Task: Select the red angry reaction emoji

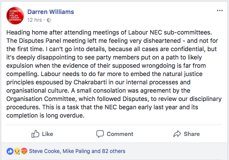Action: point(24,151)
